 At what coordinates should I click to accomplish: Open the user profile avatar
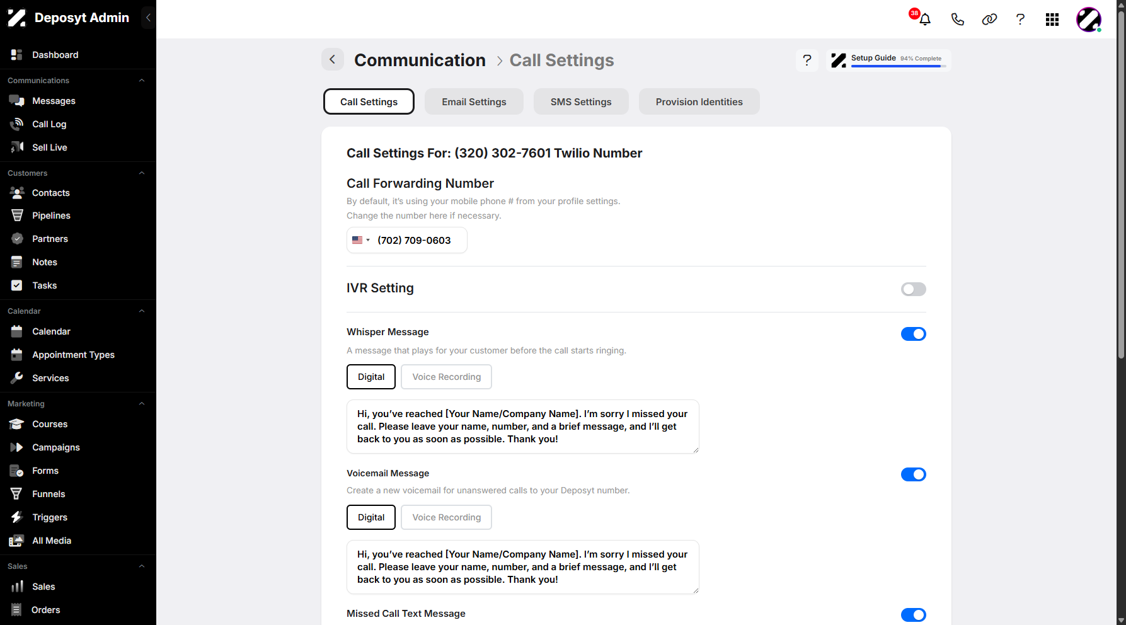1089,20
